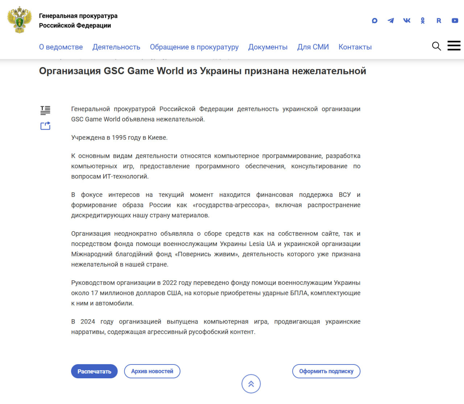Click the paragraph starting "К основным видам деятельности"

click(x=216, y=166)
